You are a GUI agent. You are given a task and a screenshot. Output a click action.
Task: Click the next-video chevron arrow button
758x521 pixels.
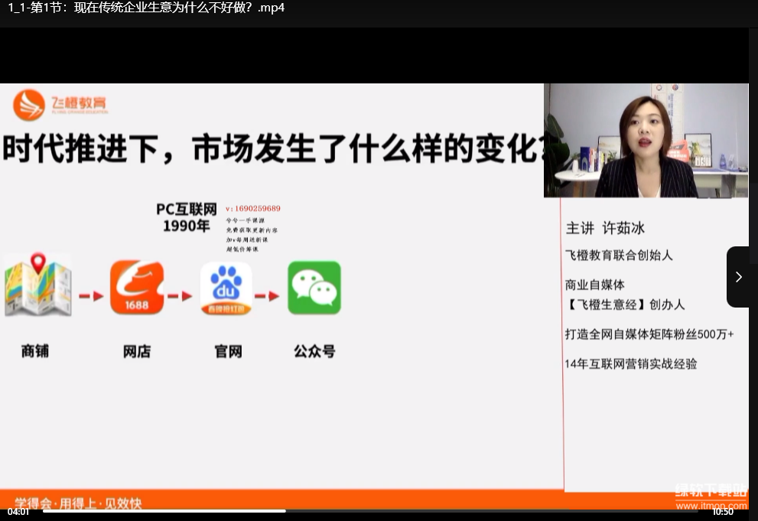pos(739,277)
